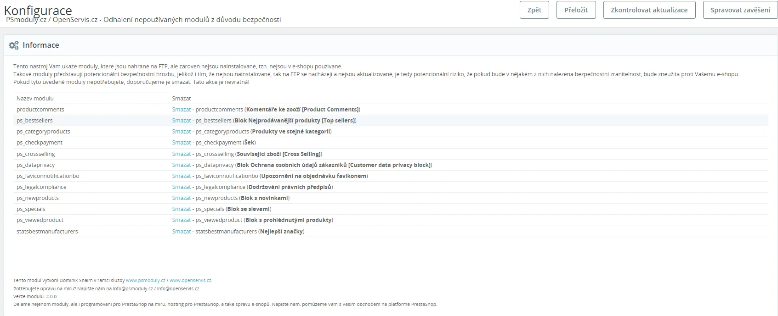Remove ps_faviconnotificationbo via Smazat link
778x316 pixels.
click(x=181, y=176)
